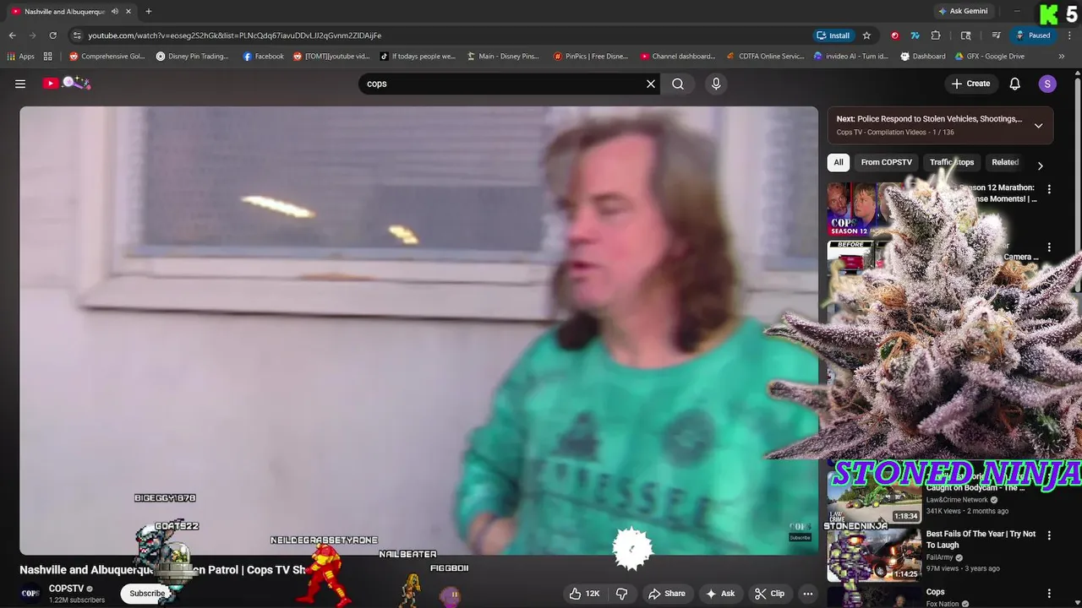1082x608 pixels.
Task: Open YouTube notifications bell
Action: [x=1015, y=84]
